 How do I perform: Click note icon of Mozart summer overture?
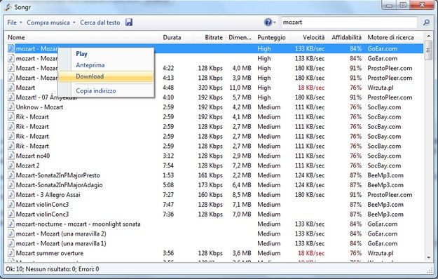pyautogui.click(x=11, y=253)
